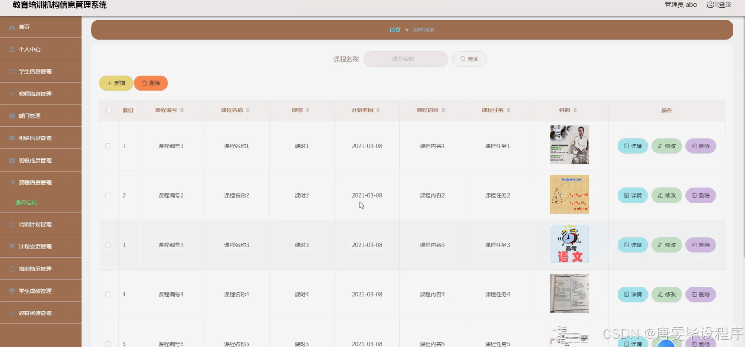Click the star icon in the breadcrumb
The image size is (745, 347).
point(406,30)
